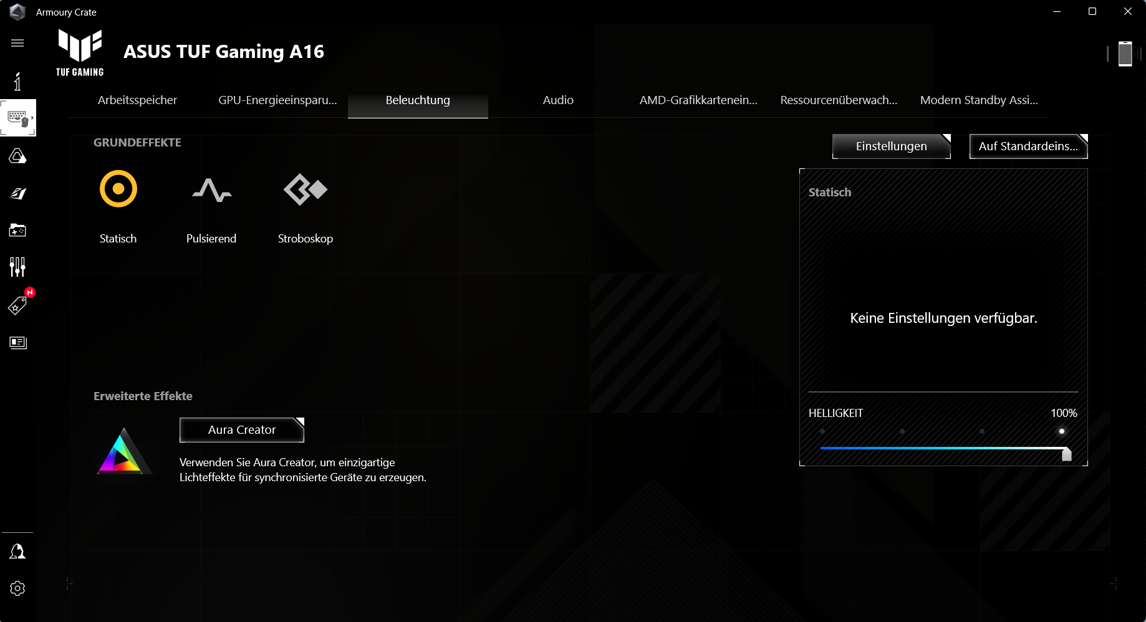
Task: Click the ASUS TUF Gaming A16 title
Action: (224, 52)
